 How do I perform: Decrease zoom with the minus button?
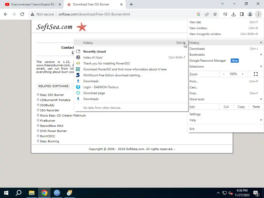224,74
